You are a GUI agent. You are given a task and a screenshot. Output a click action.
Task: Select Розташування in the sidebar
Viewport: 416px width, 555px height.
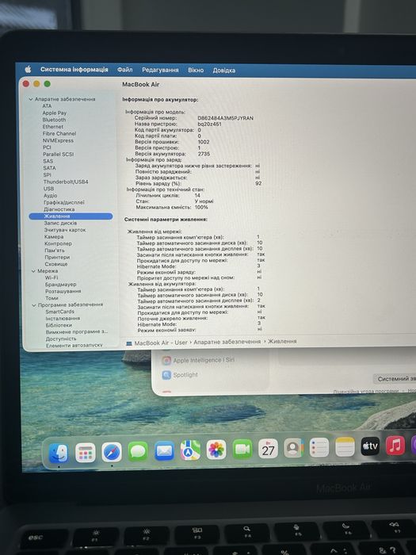(x=63, y=291)
